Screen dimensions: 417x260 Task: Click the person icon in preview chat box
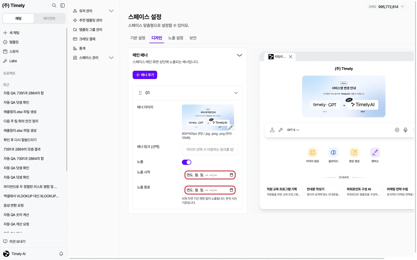pyautogui.click(x=272, y=130)
